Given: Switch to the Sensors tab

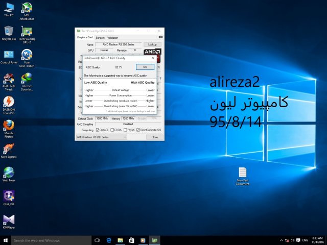Looking at the screenshot, I should pos(100,38).
